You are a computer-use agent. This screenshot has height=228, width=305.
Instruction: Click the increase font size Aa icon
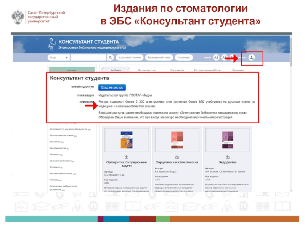(x=216, y=57)
